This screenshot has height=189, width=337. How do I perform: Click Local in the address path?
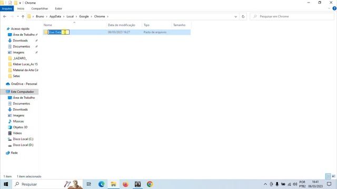click(70, 16)
